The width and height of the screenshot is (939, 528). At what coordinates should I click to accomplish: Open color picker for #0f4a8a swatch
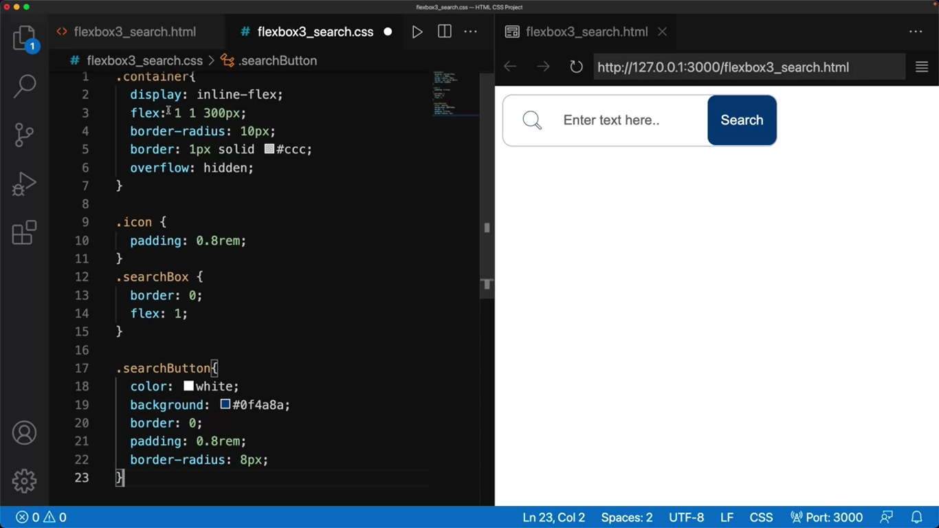click(225, 404)
